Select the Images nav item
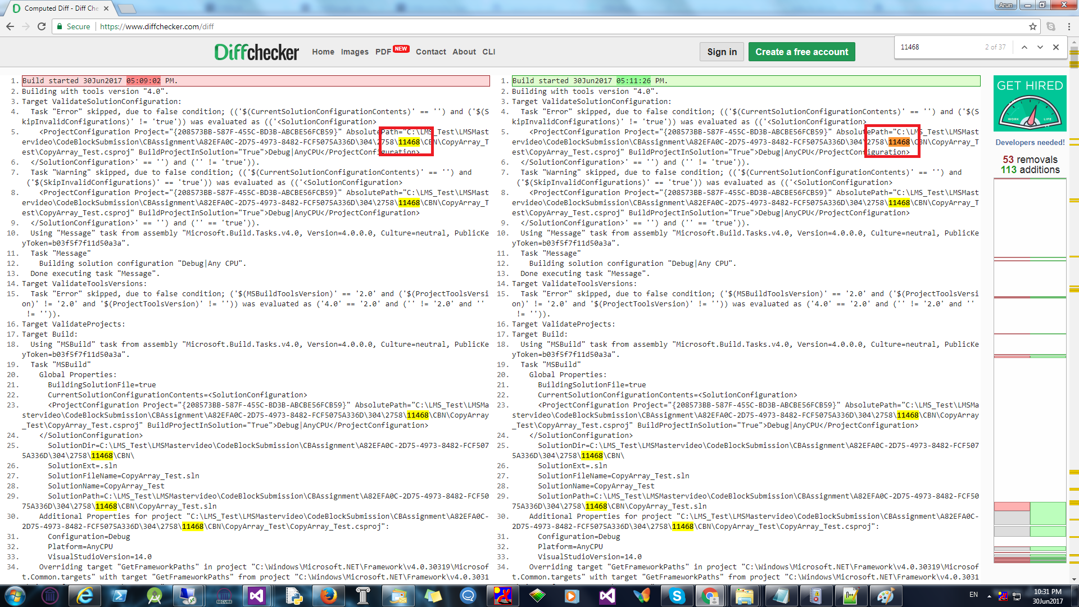 coord(355,51)
